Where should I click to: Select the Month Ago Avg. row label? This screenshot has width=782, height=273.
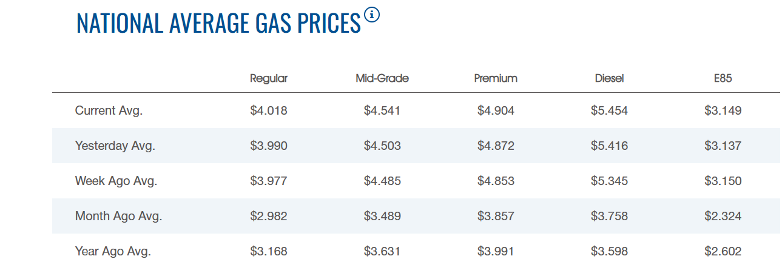(x=119, y=217)
